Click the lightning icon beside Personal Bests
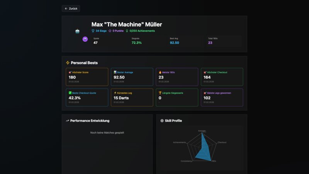309x174 pixels. pos(68,63)
